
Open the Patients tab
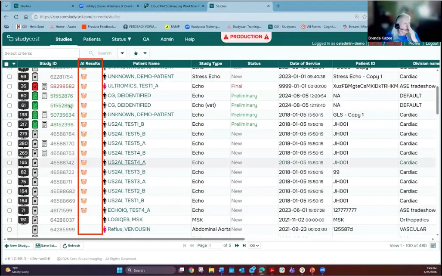click(92, 39)
